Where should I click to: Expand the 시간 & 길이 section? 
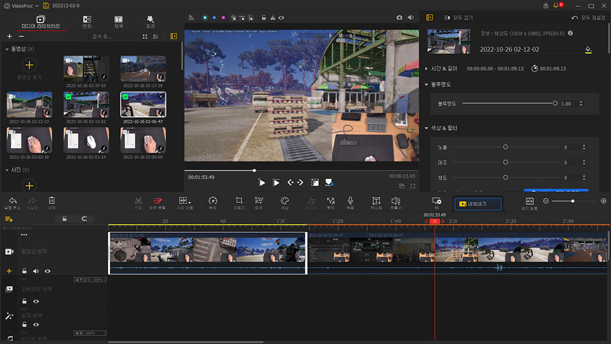[x=426, y=68]
